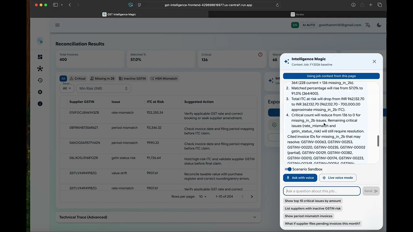Click the chat panel scrollbar thumb
The image size is (413, 232).
tap(378, 141)
